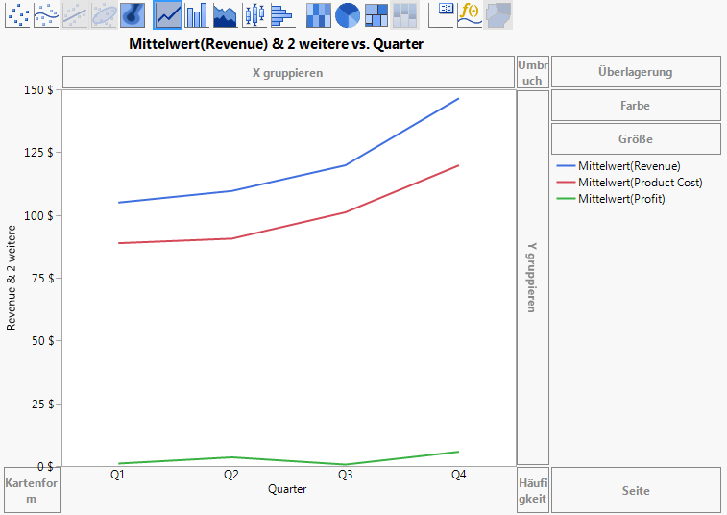This screenshot has height=515, width=727.
Task: Select the Smoother element icon
Action: pos(46,14)
